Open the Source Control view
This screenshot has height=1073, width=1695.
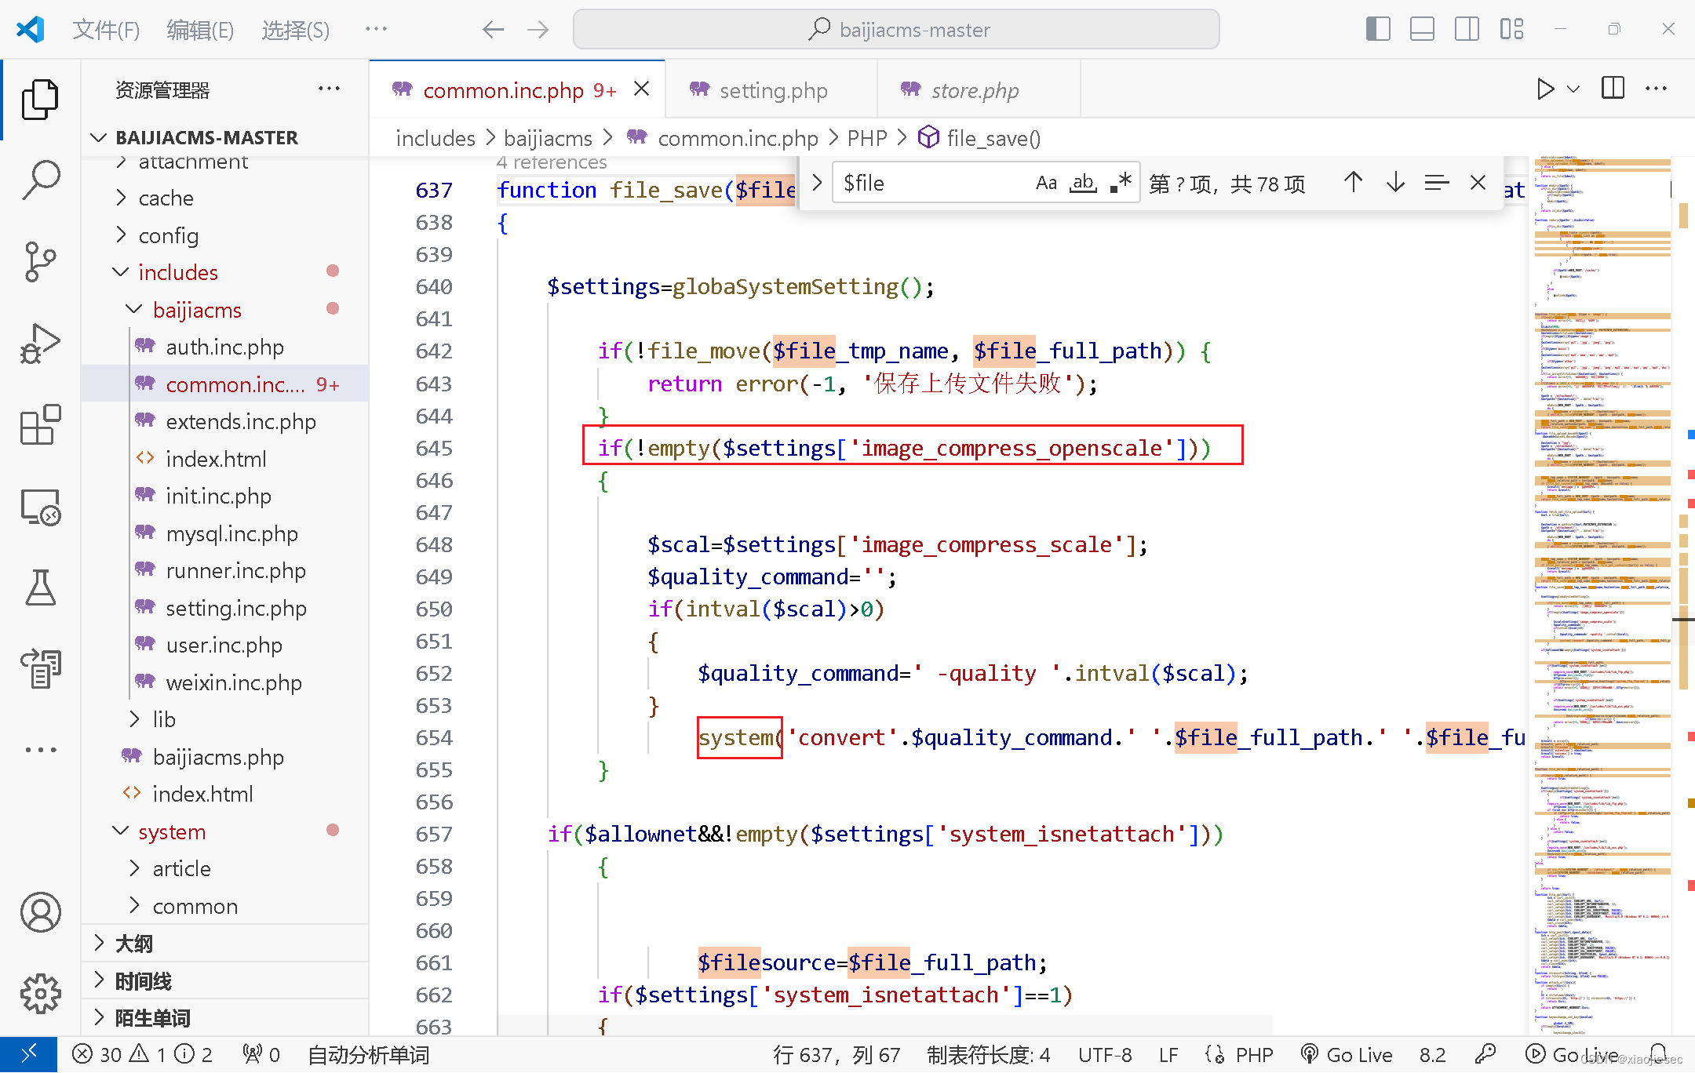pyautogui.click(x=40, y=262)
